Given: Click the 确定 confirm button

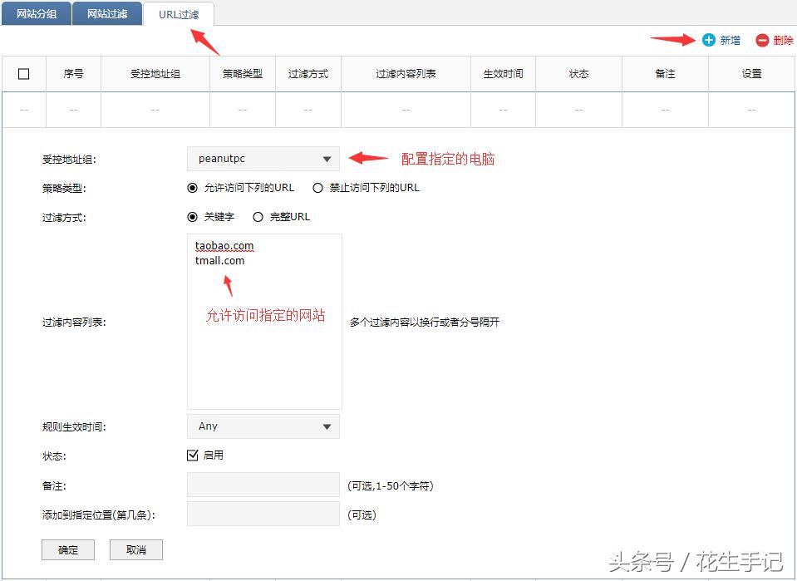Looking at the screenshot, I should (x=67, y=549).
